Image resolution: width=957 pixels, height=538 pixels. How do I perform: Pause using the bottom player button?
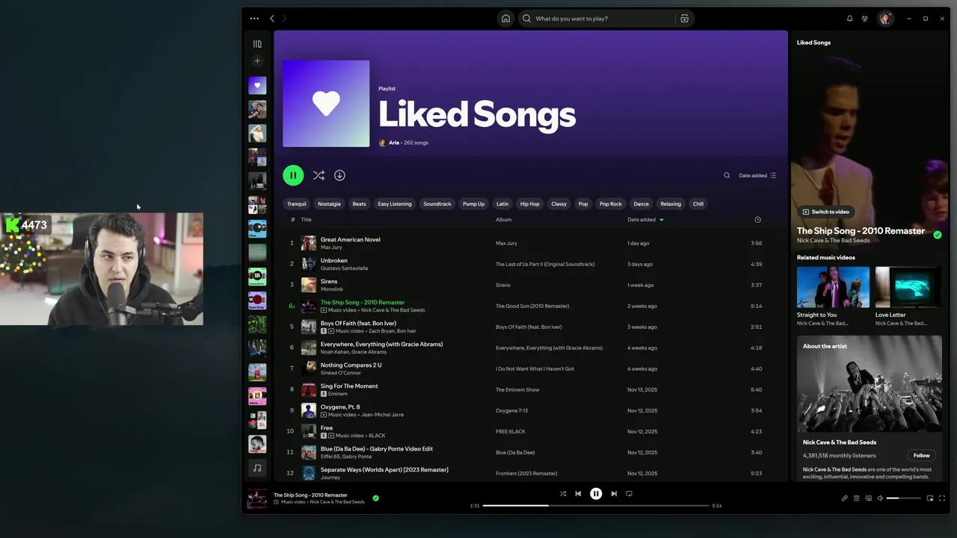click(596, 493)
